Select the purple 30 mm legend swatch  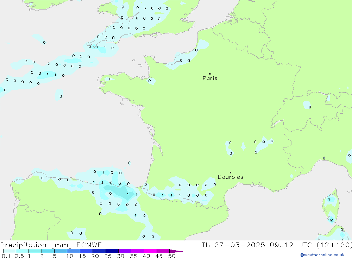[125, 251]
